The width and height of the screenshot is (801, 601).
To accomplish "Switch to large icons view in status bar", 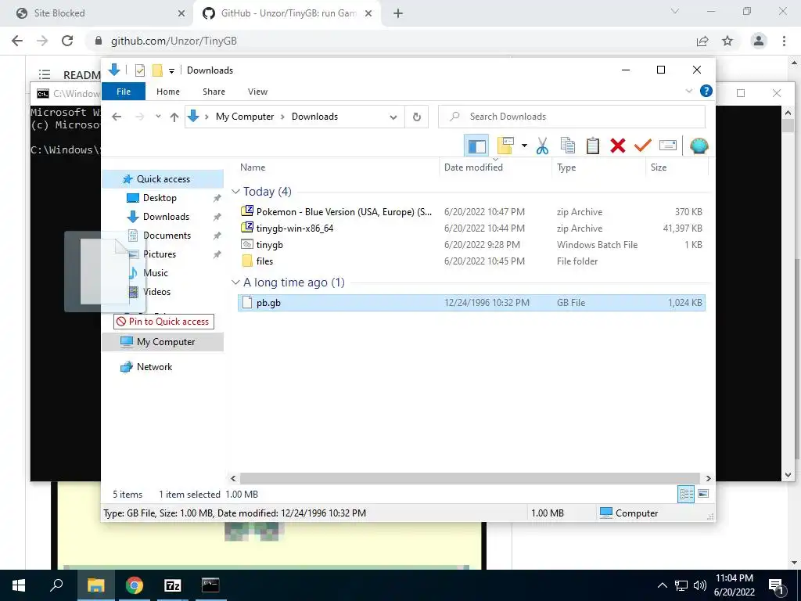I will pos(703,495).
